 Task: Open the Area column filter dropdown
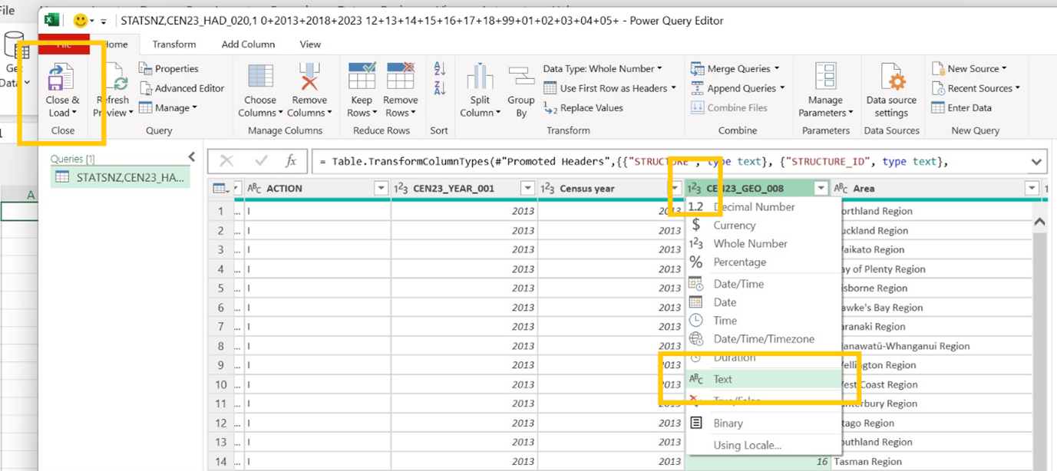click(x=1031, y=188)
